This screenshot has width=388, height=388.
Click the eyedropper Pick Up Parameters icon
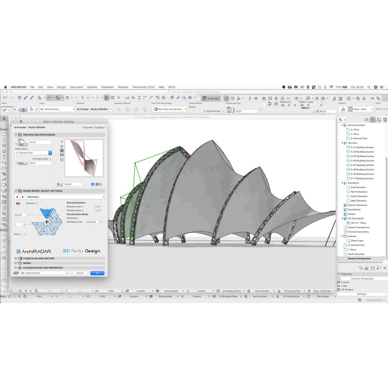26,97
